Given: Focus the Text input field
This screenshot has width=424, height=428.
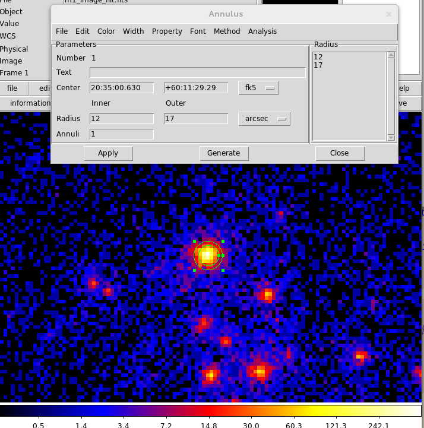Looking at the screenshot, I should pyautogui.click(x=197, y=72).
